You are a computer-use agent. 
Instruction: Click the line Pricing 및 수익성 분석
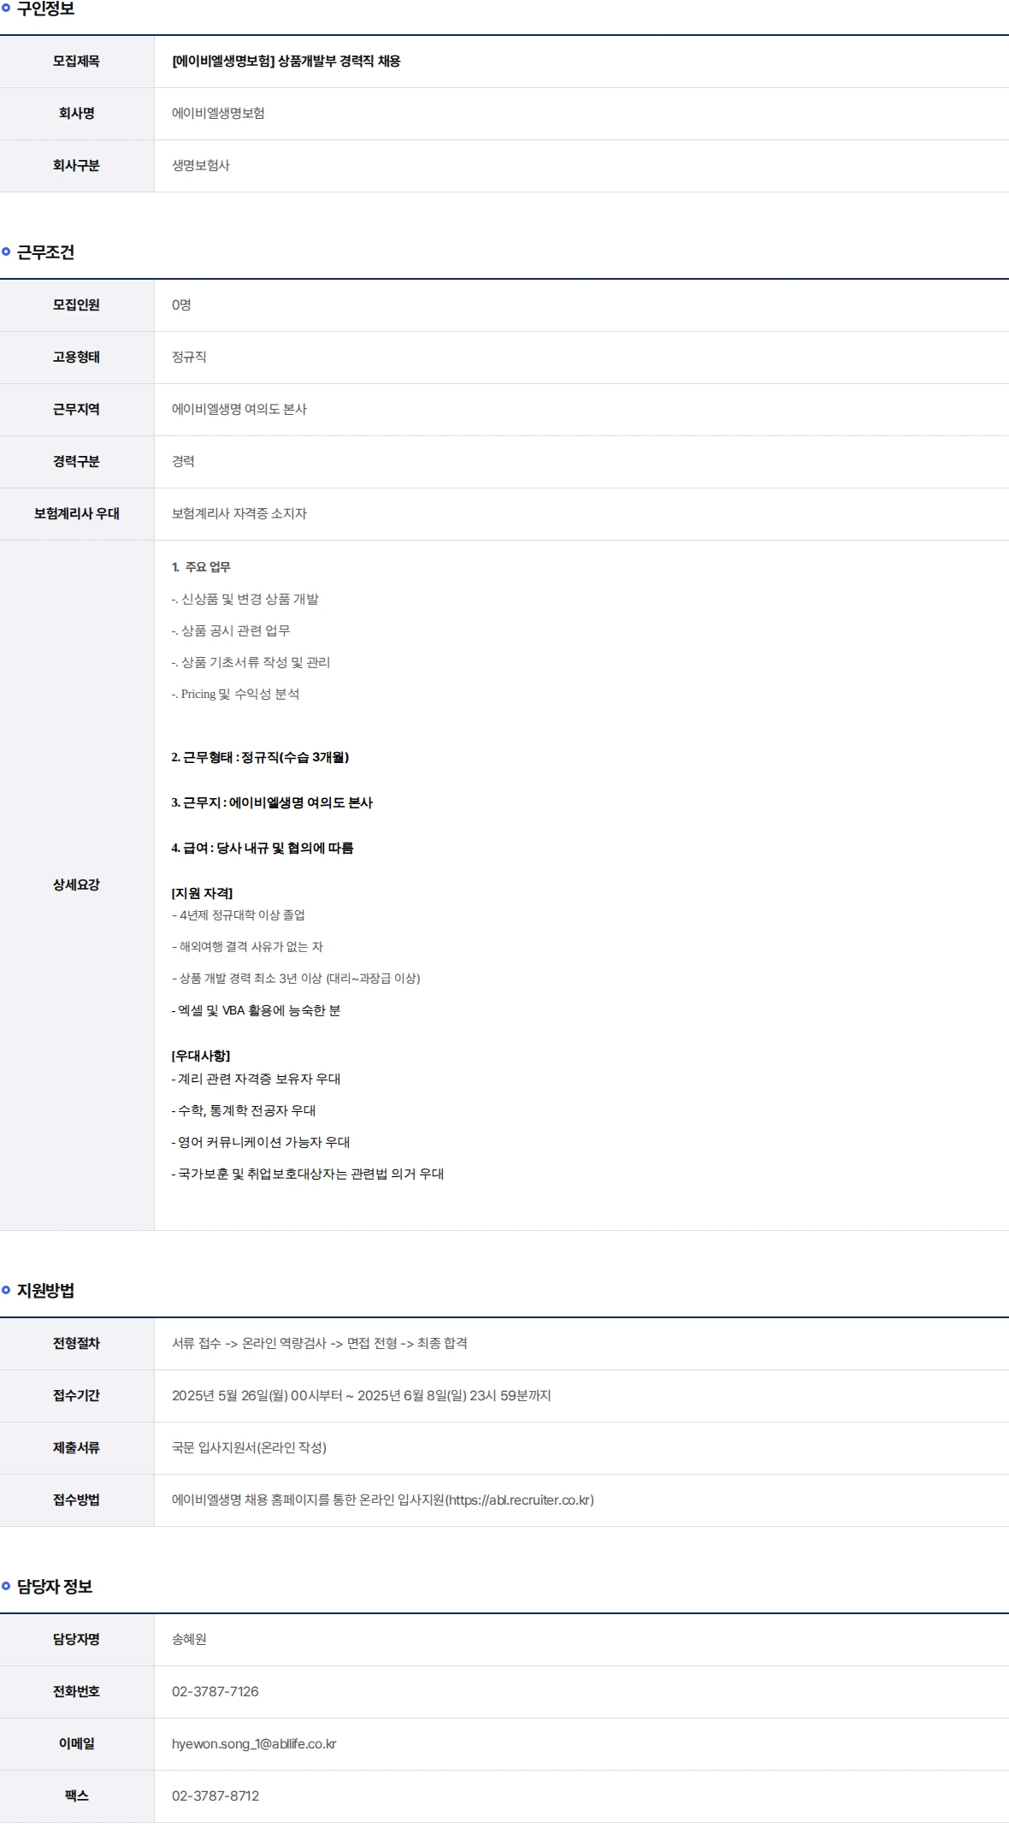[x=236, y=695]
